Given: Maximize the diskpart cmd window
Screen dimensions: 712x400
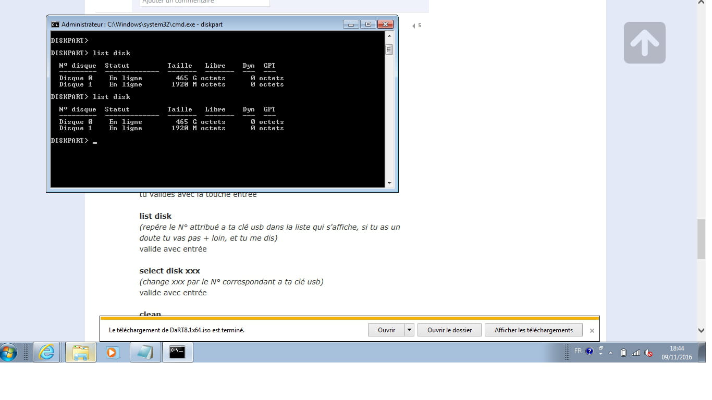Looking at the screenshot, I should [x=368, y=24].
